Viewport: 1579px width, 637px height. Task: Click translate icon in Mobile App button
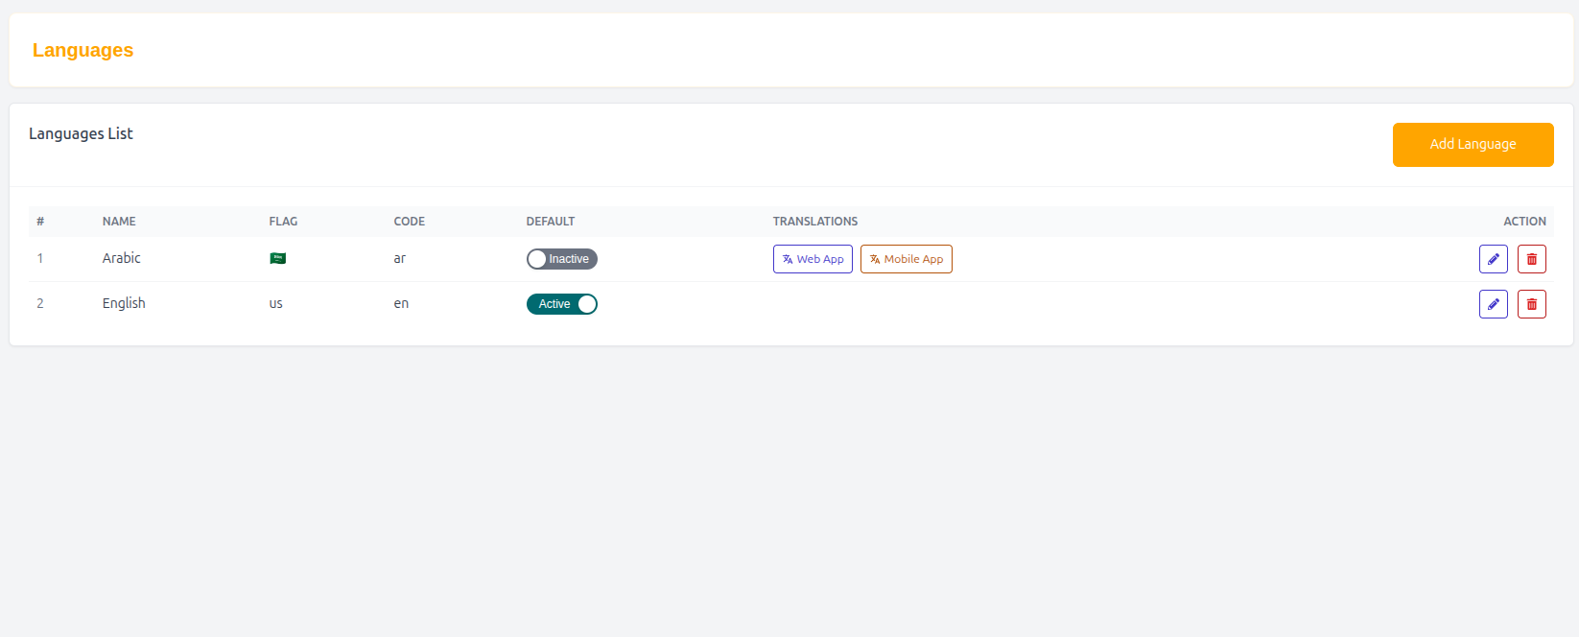pyautogui.click(x=875, y=259)
